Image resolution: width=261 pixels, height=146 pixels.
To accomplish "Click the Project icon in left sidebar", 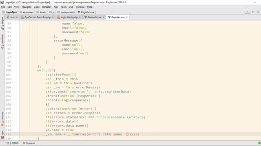I will (x=2, y=28).
